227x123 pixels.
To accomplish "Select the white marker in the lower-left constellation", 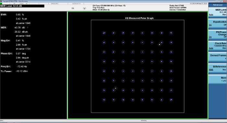I will click(116, 88).
